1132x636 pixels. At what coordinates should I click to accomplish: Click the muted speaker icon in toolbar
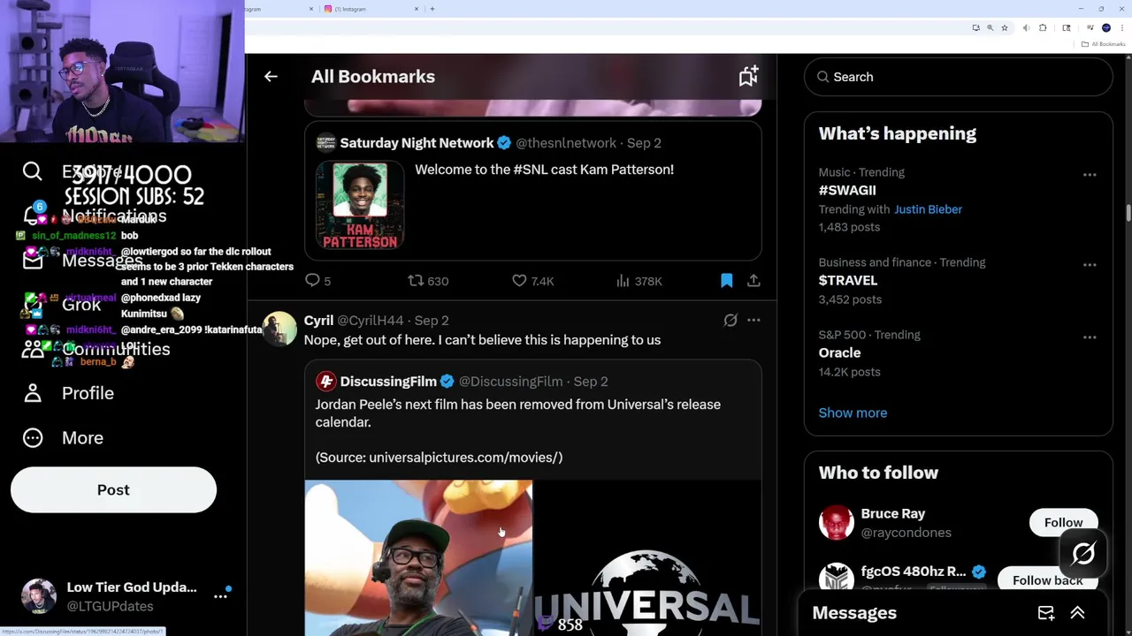coord(1026,28)
